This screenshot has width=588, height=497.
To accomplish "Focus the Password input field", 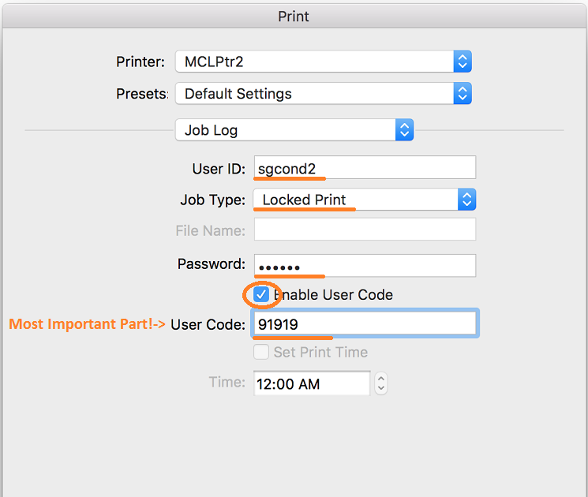I will [365, 264].
